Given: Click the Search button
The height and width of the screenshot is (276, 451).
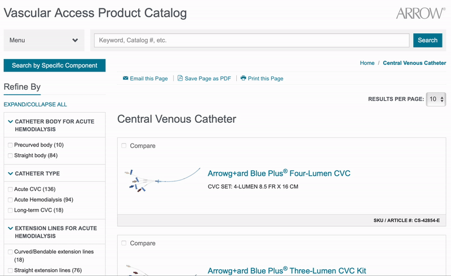Looking at the screenshot, I should tap(428, 40).
